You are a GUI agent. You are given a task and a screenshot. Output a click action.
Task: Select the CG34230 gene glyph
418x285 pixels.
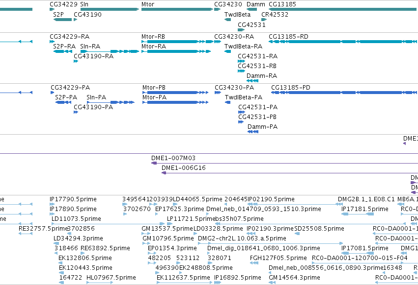coord(217,9)
